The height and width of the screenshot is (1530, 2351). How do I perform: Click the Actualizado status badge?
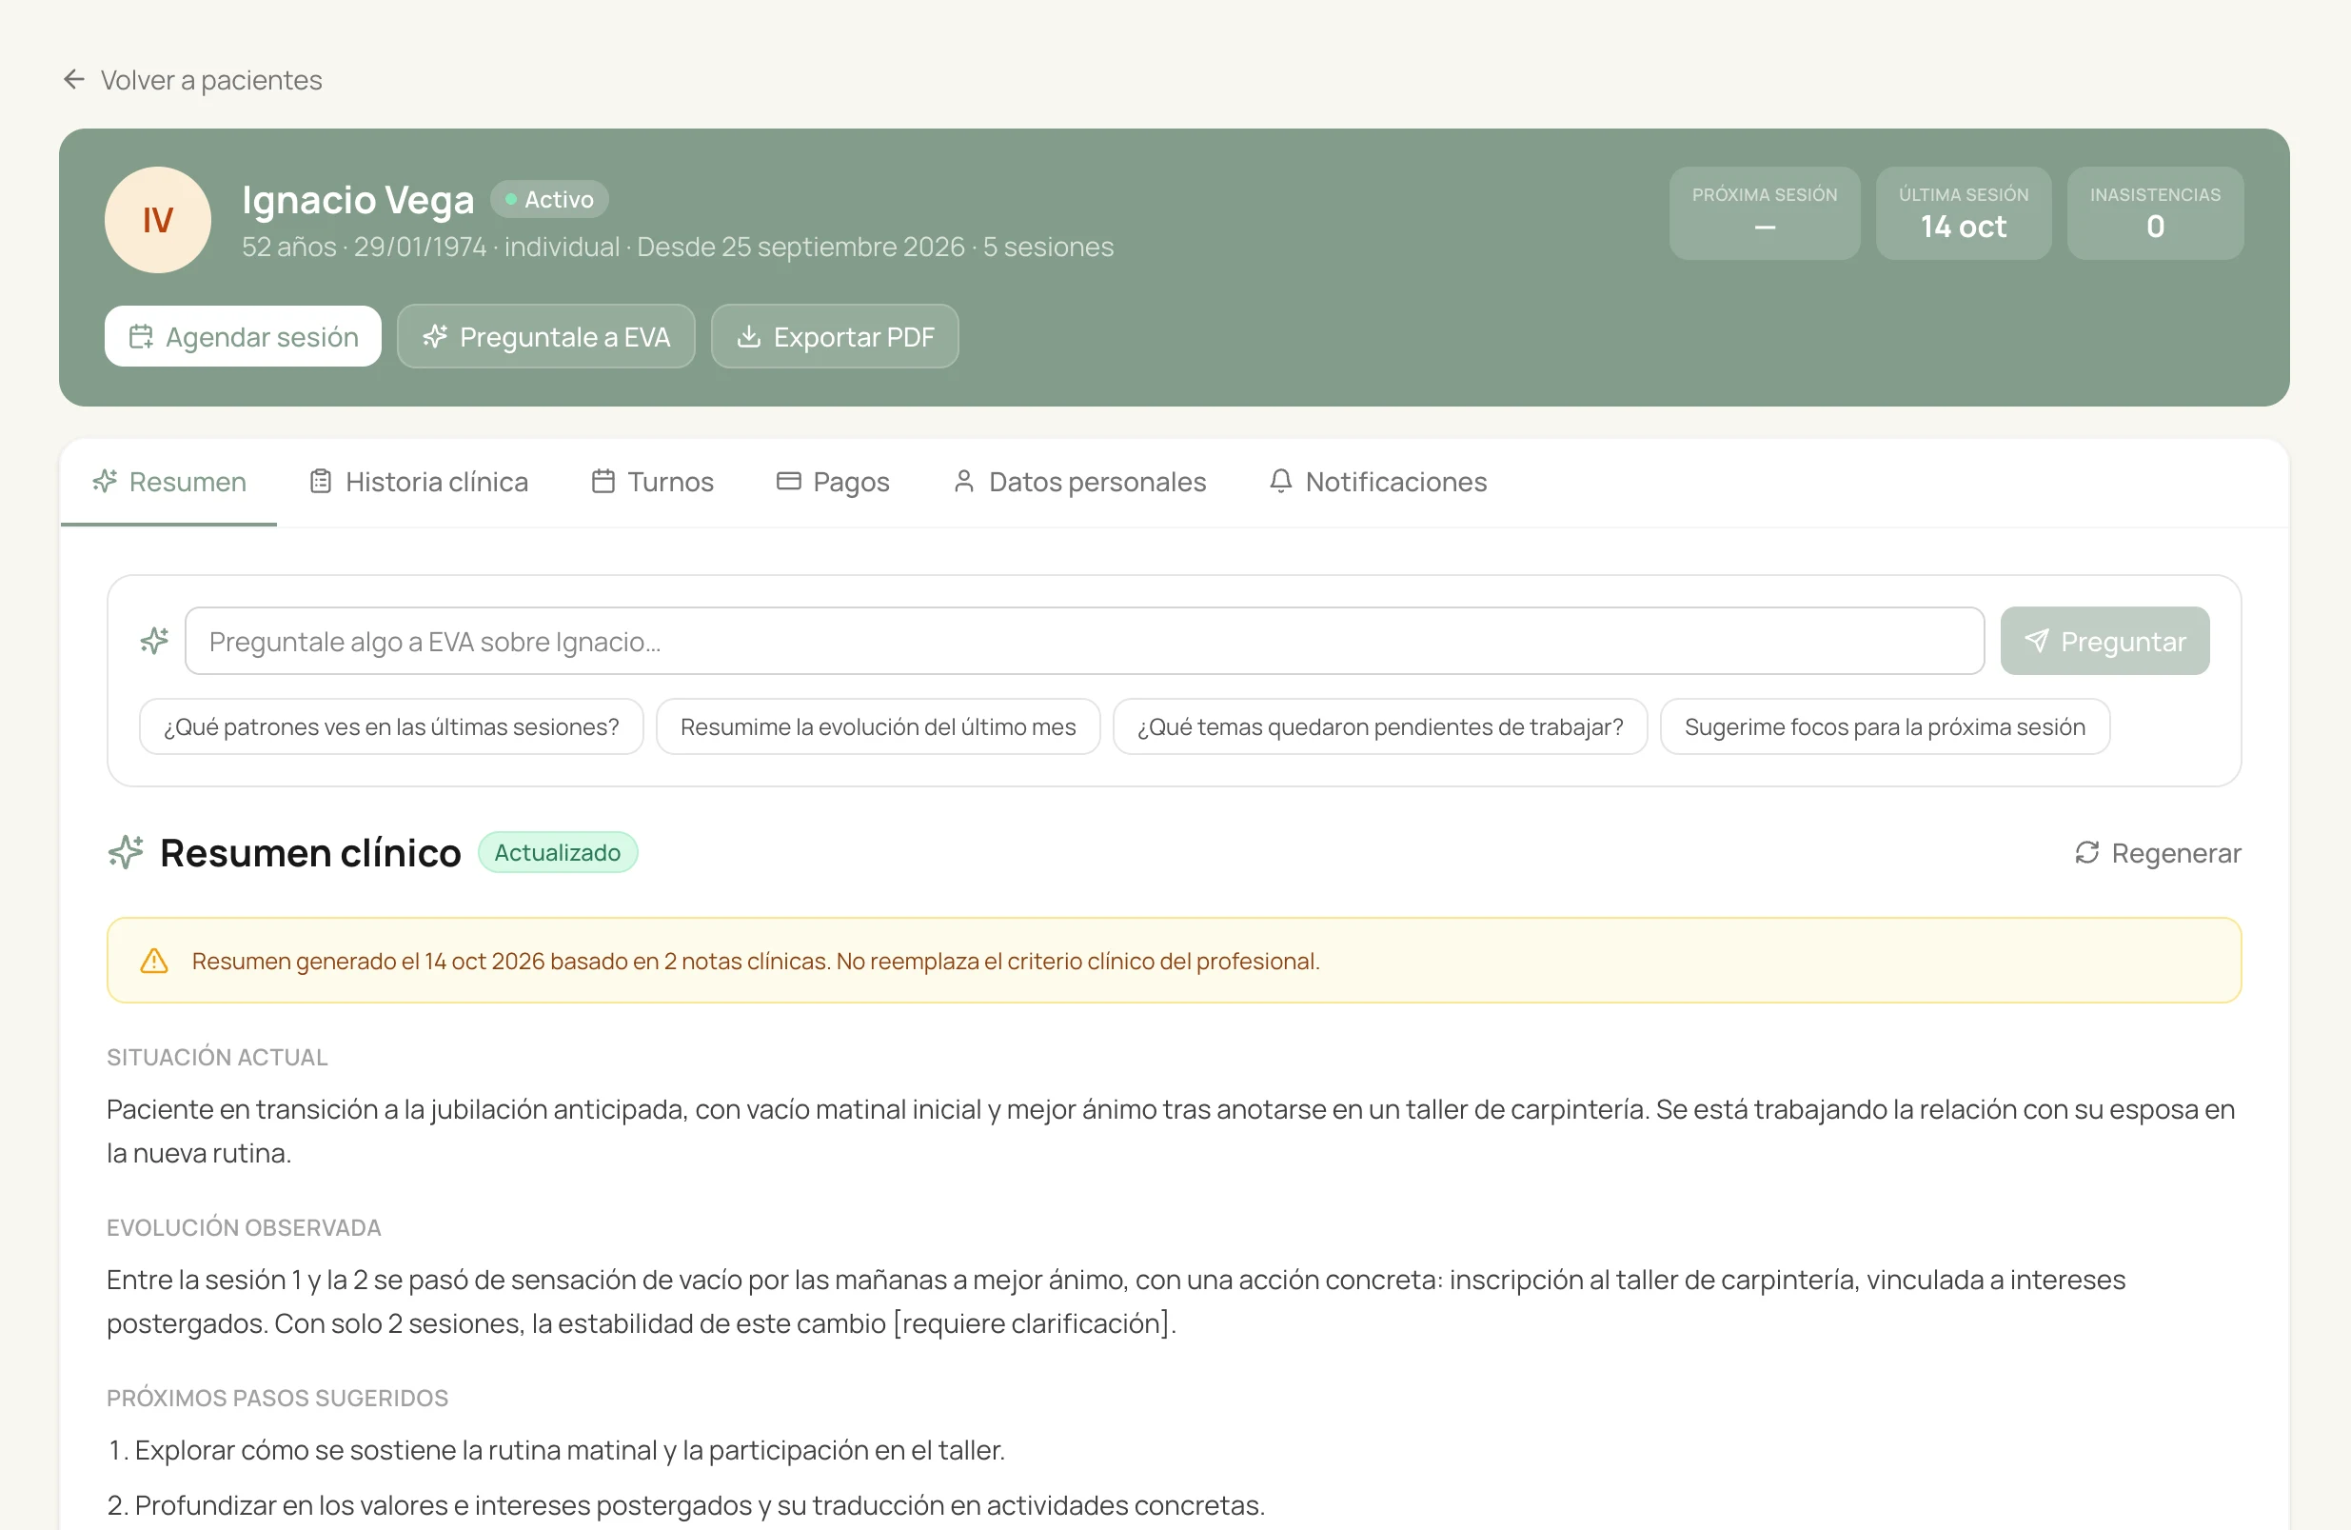[558, 852]
